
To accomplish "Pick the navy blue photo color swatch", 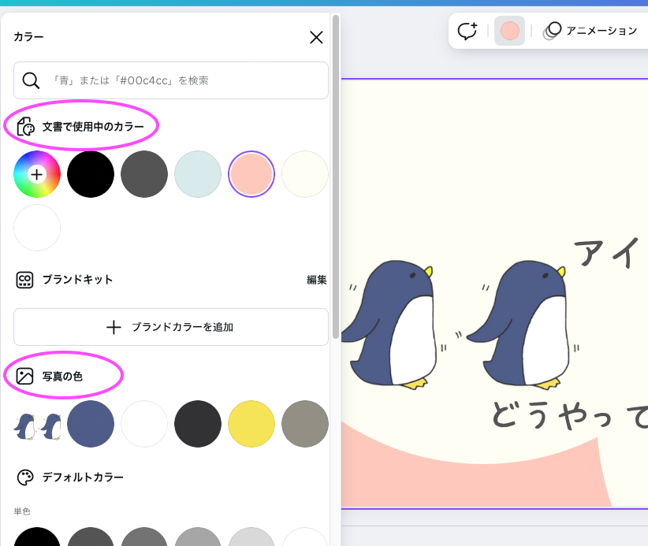I will (91, 424).
